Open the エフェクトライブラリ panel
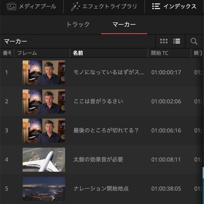 point(104,6)
